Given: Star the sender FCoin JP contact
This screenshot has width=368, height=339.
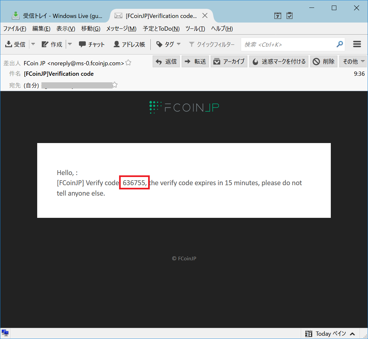Looking at the screenshot, I should 128,63.
